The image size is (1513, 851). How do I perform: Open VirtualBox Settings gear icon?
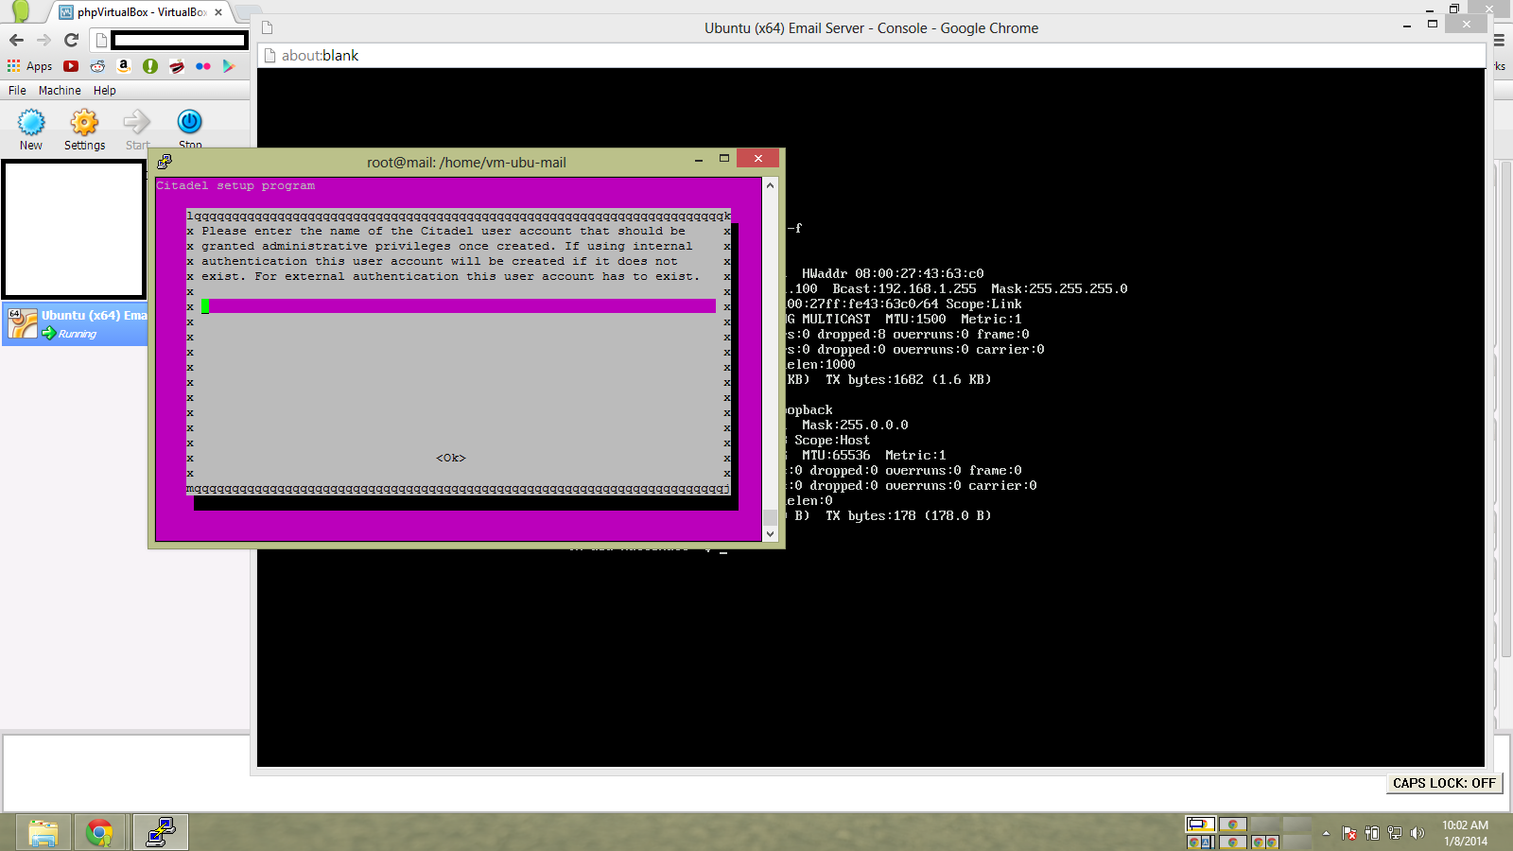(84, 123)
